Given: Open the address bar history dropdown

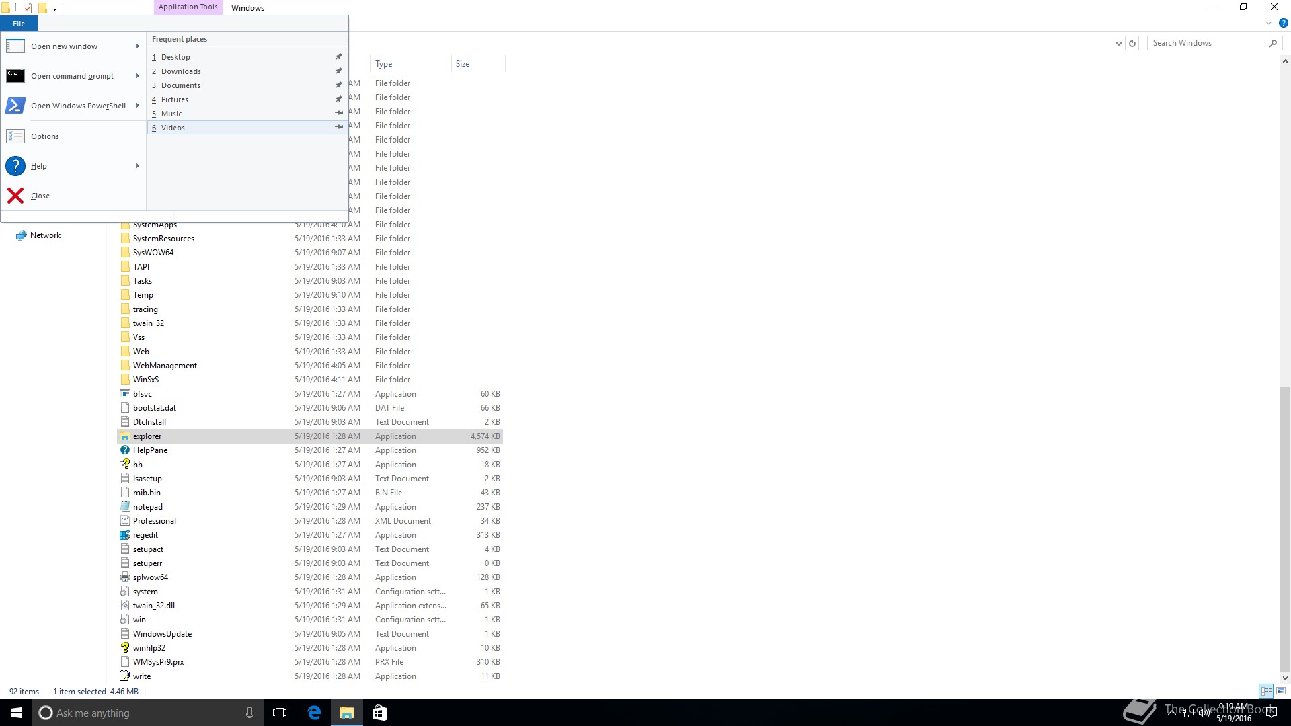Looking at the screenshot, I should [1118, 43].
